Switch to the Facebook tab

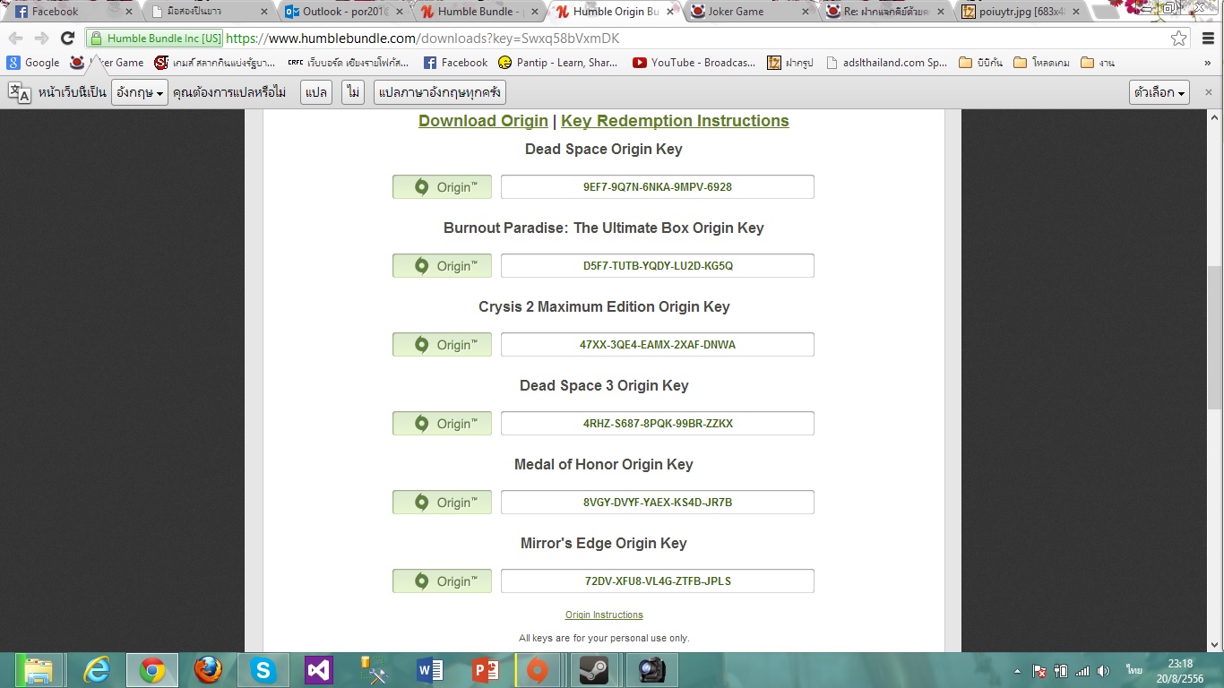pos(70,12)
